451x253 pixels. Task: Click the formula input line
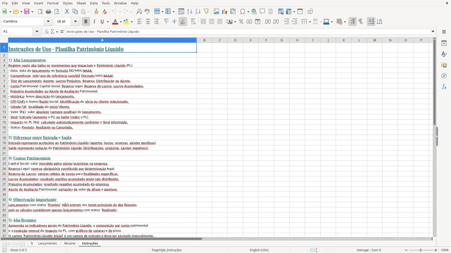[248, 31]
